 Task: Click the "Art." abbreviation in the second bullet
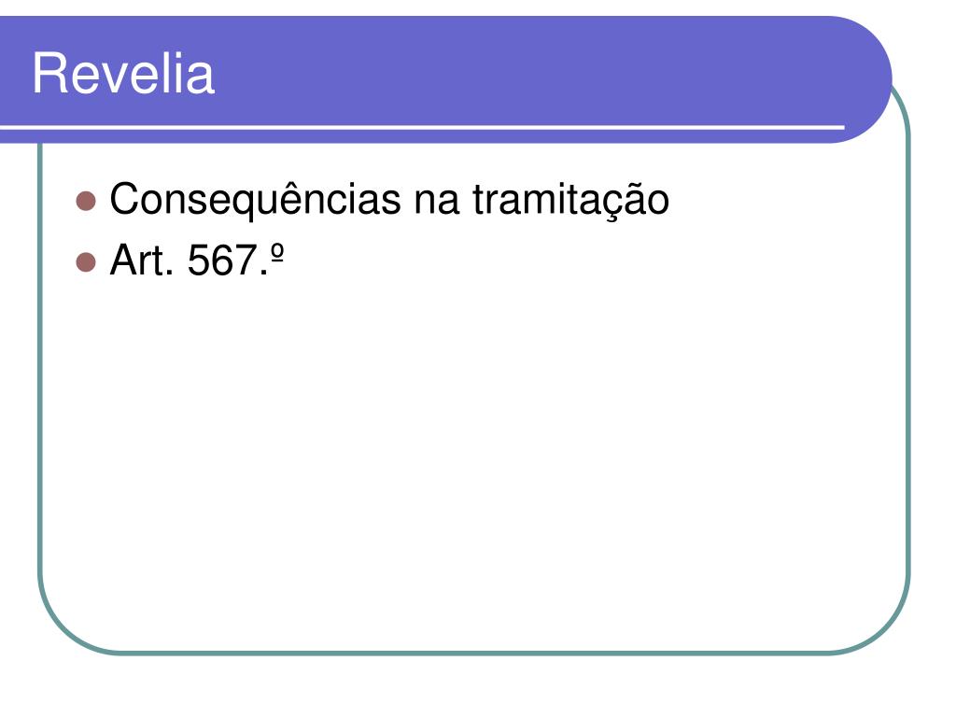coord(142,260)
